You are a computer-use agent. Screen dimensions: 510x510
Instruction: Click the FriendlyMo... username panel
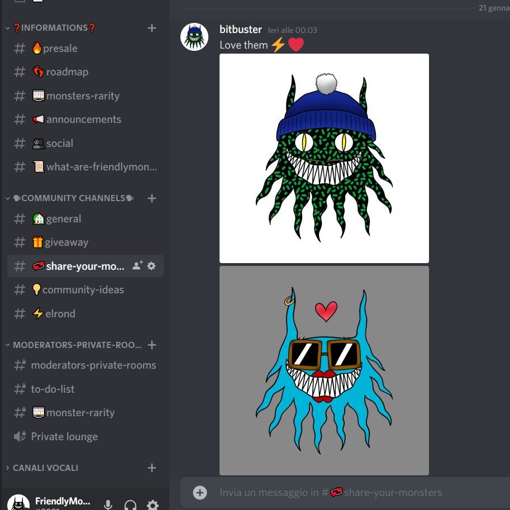coord(63,503)
